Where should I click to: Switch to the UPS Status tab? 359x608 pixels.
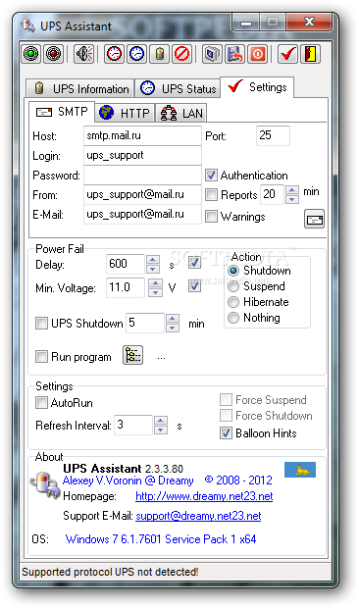click(x=178, y=89)
